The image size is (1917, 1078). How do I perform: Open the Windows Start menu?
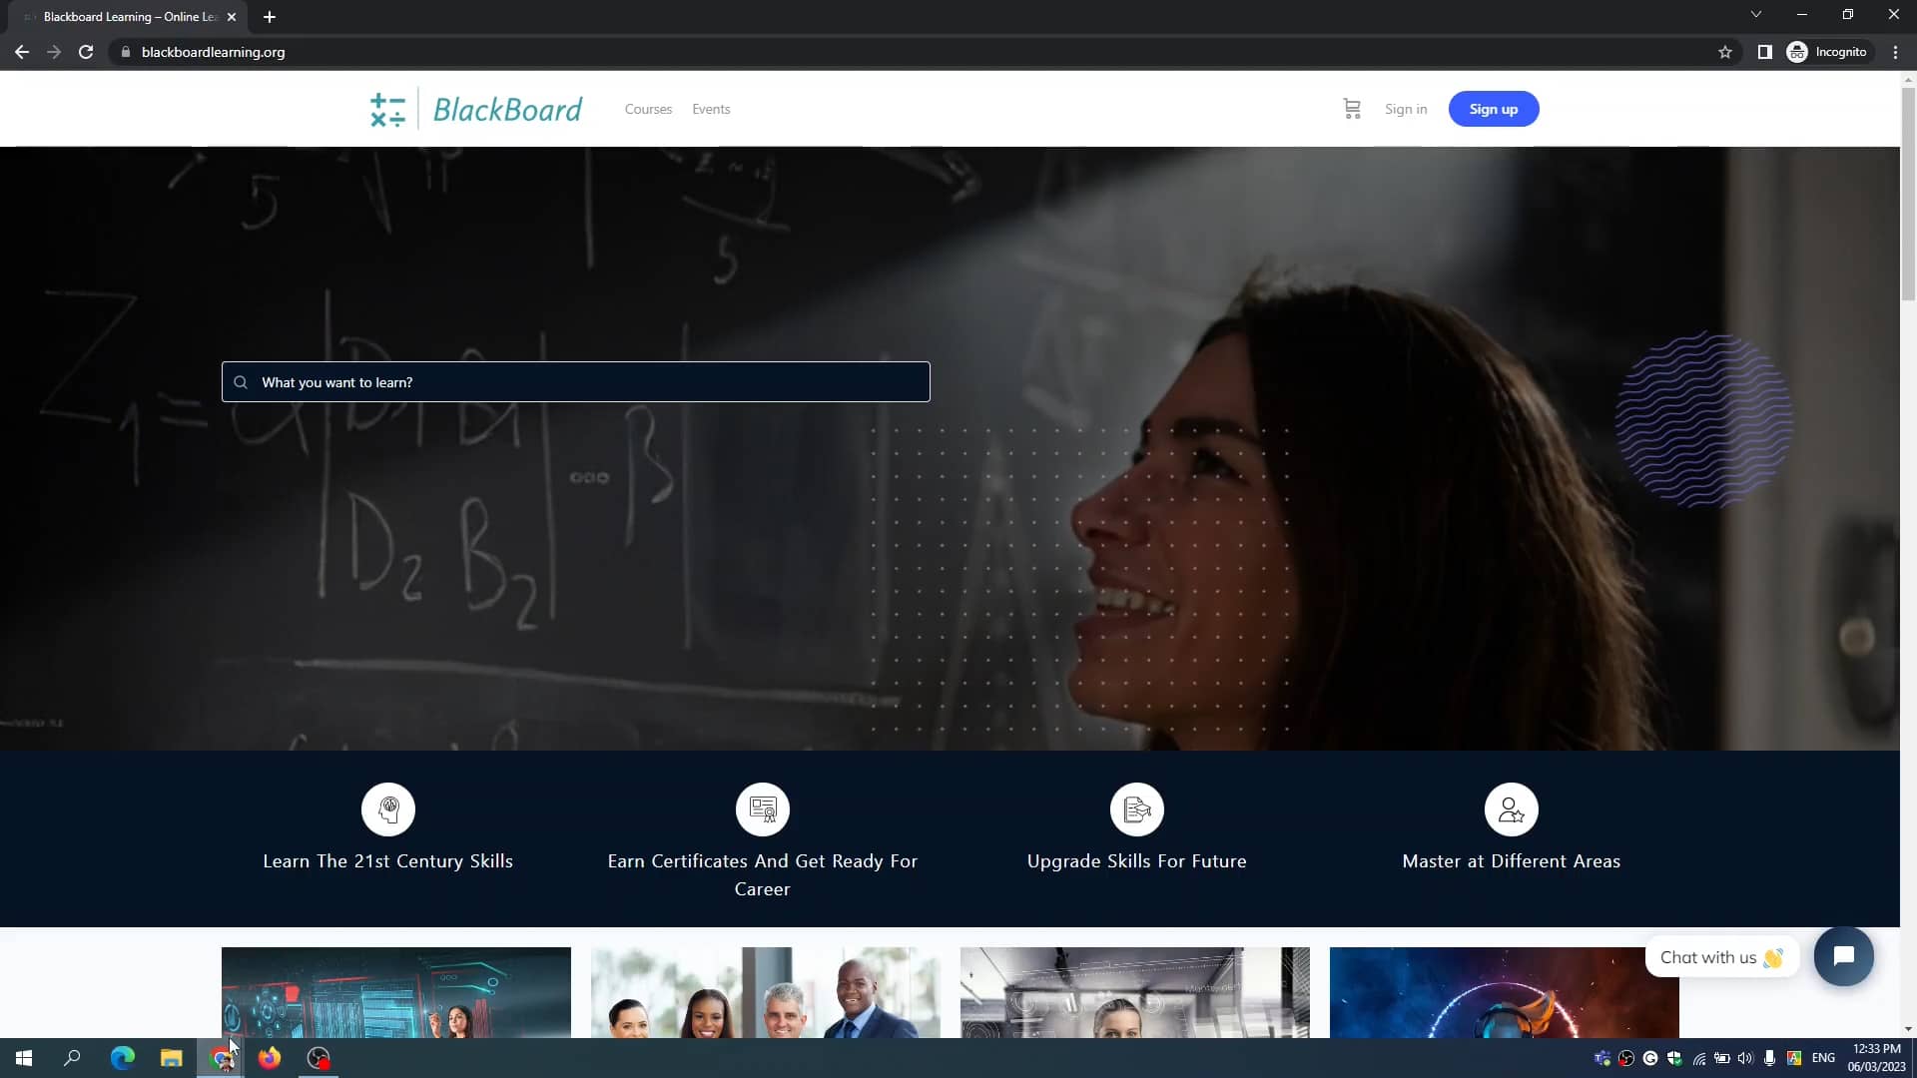point(22,1057)
